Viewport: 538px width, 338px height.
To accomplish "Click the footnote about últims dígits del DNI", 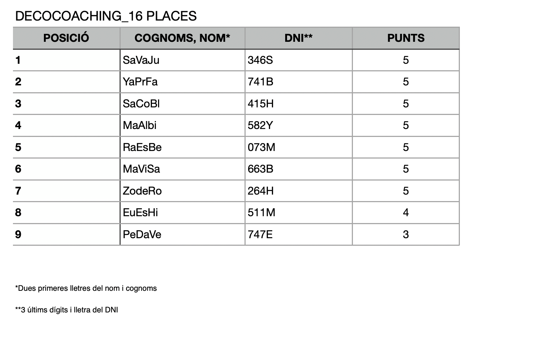I will pyautogui.click(x=67, y=310).
